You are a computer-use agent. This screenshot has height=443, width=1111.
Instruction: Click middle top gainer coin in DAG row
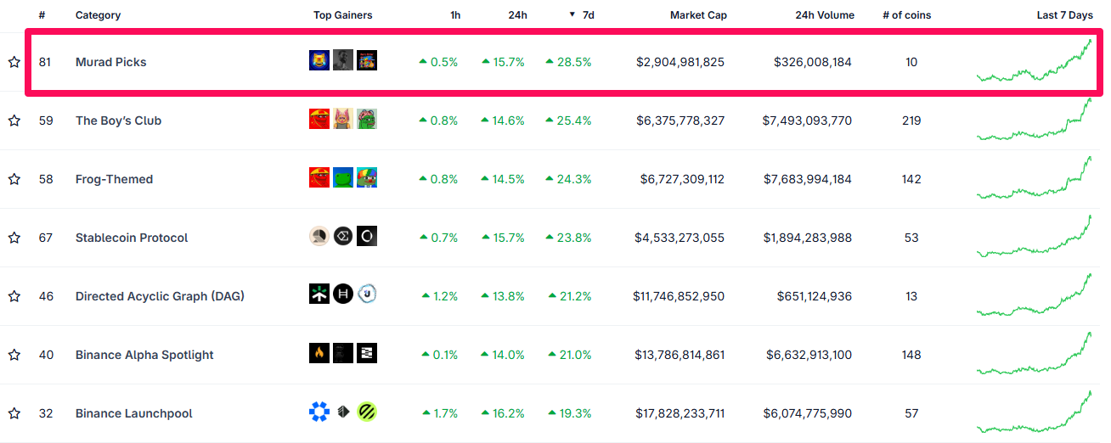click(x=343, y=295)
